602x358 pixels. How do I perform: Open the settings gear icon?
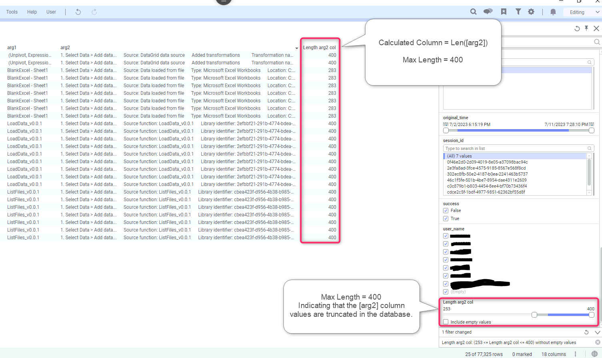click(531, 12)
